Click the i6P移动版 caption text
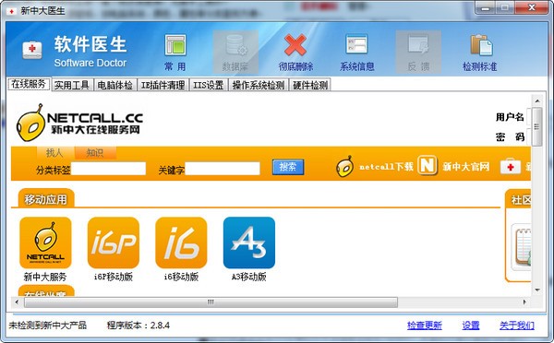 click(x=114, y=277)
